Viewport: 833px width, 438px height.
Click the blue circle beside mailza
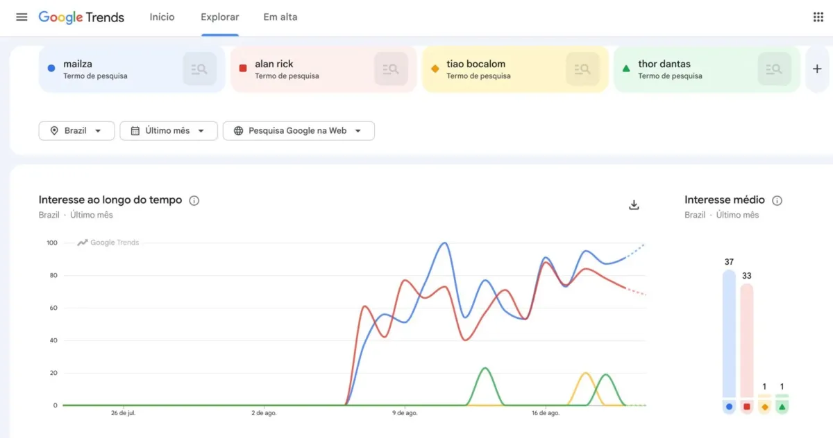pyautogui.click(x=51, y=69)
